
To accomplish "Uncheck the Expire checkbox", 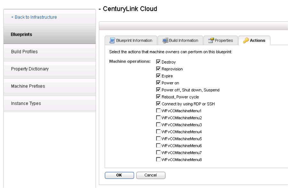I will tap(158, 76).
